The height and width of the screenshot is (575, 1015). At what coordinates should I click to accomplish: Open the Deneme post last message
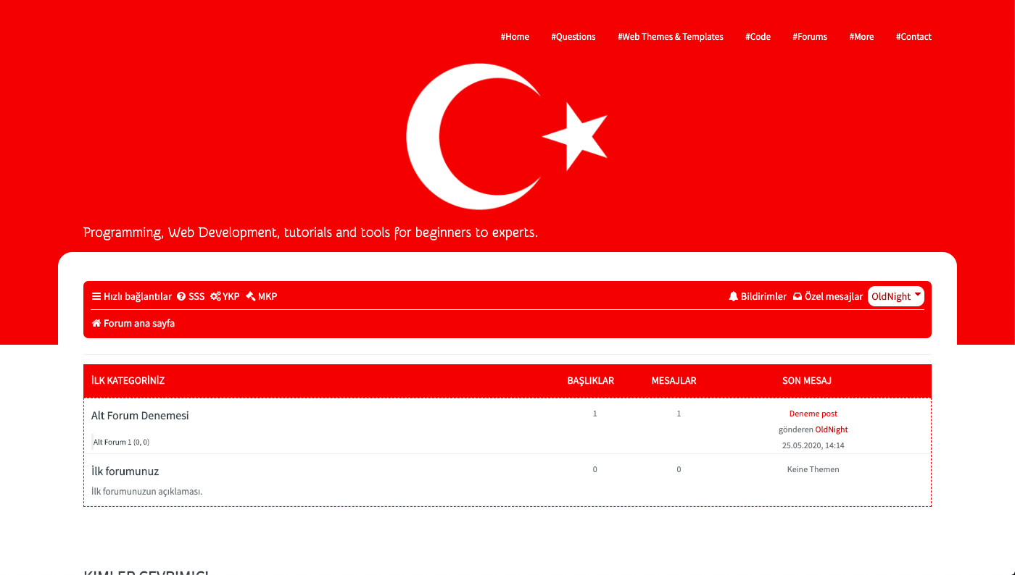[x=813, y=414]
